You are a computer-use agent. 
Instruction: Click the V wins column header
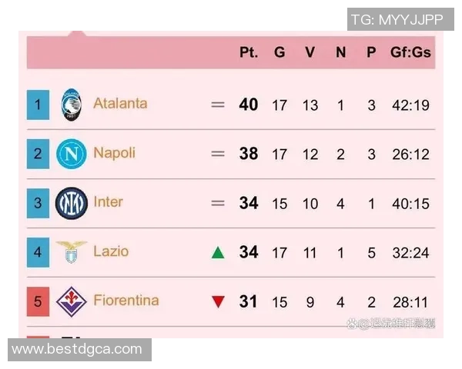(310, 52)
